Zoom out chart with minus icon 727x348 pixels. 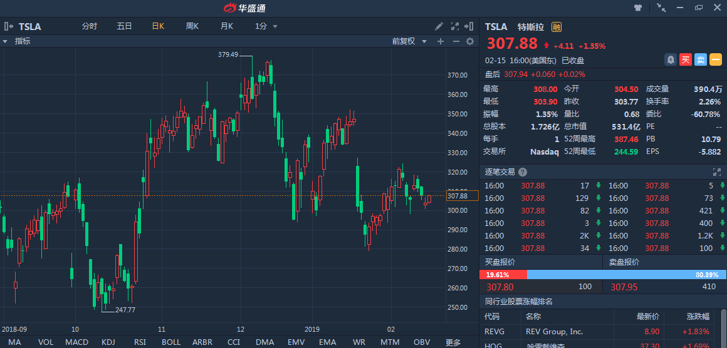(456, 41)
